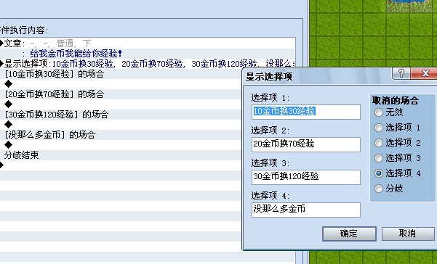Select diamond row under 10金币换30经验 branch

[x=121, y=84]
